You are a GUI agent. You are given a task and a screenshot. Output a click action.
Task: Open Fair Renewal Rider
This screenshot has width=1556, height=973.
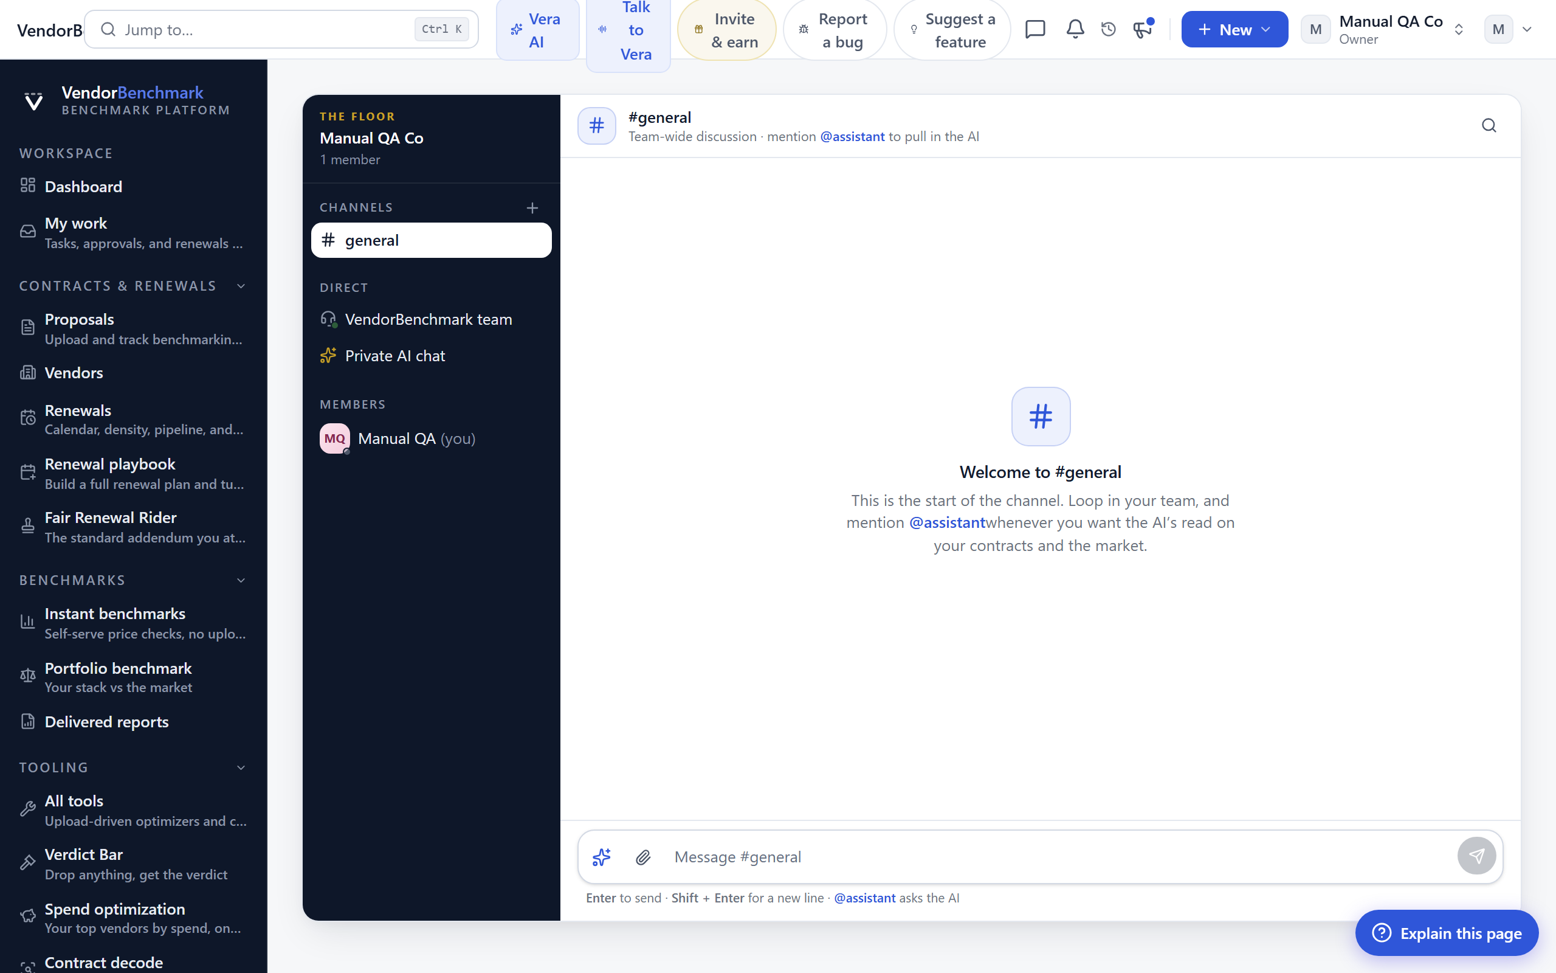133,527
